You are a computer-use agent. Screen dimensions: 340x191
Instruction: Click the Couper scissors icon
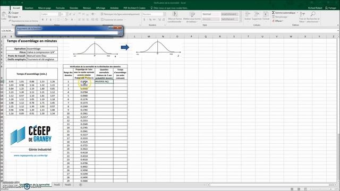(x=10, y=13)
